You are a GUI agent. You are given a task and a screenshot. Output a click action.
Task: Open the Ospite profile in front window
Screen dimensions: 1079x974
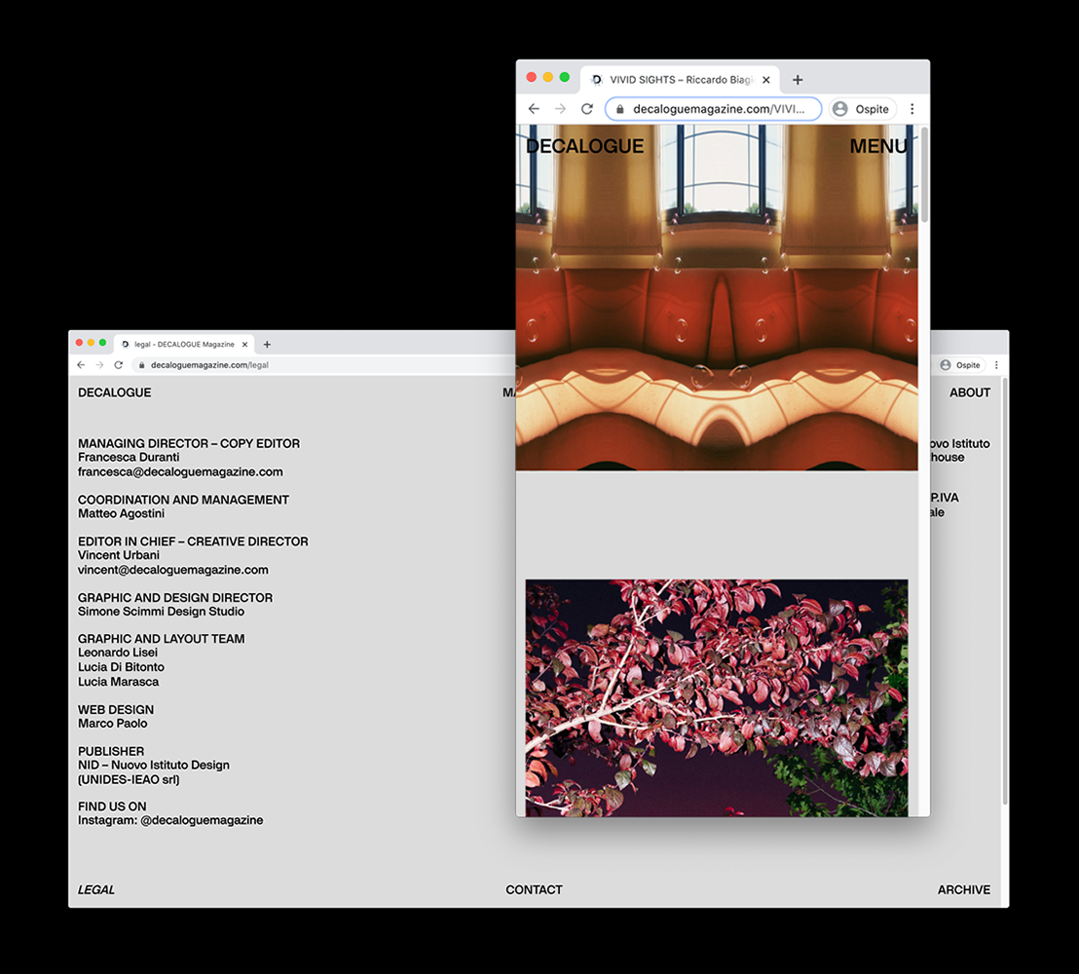tap(860, 109)
